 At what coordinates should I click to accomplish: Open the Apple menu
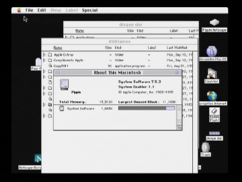click(x=19, y=10)
